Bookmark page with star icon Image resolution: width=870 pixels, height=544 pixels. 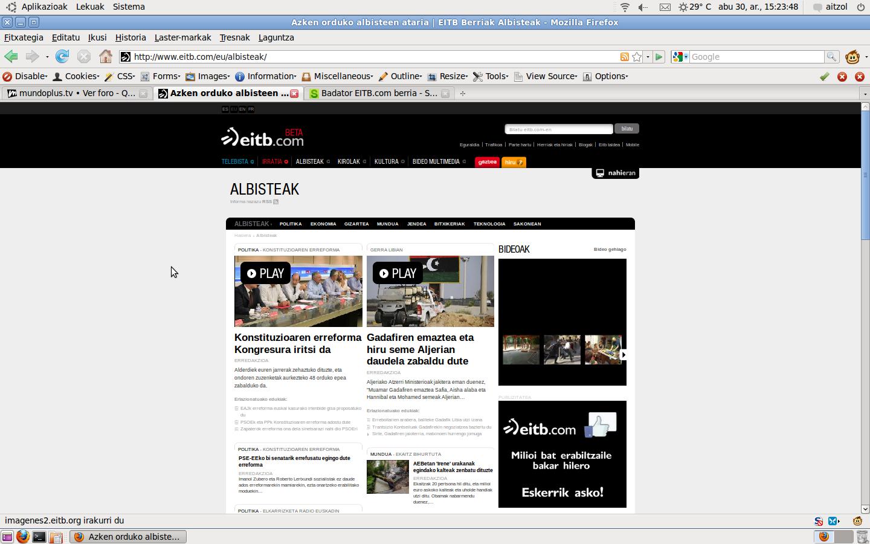pos(637,57)
